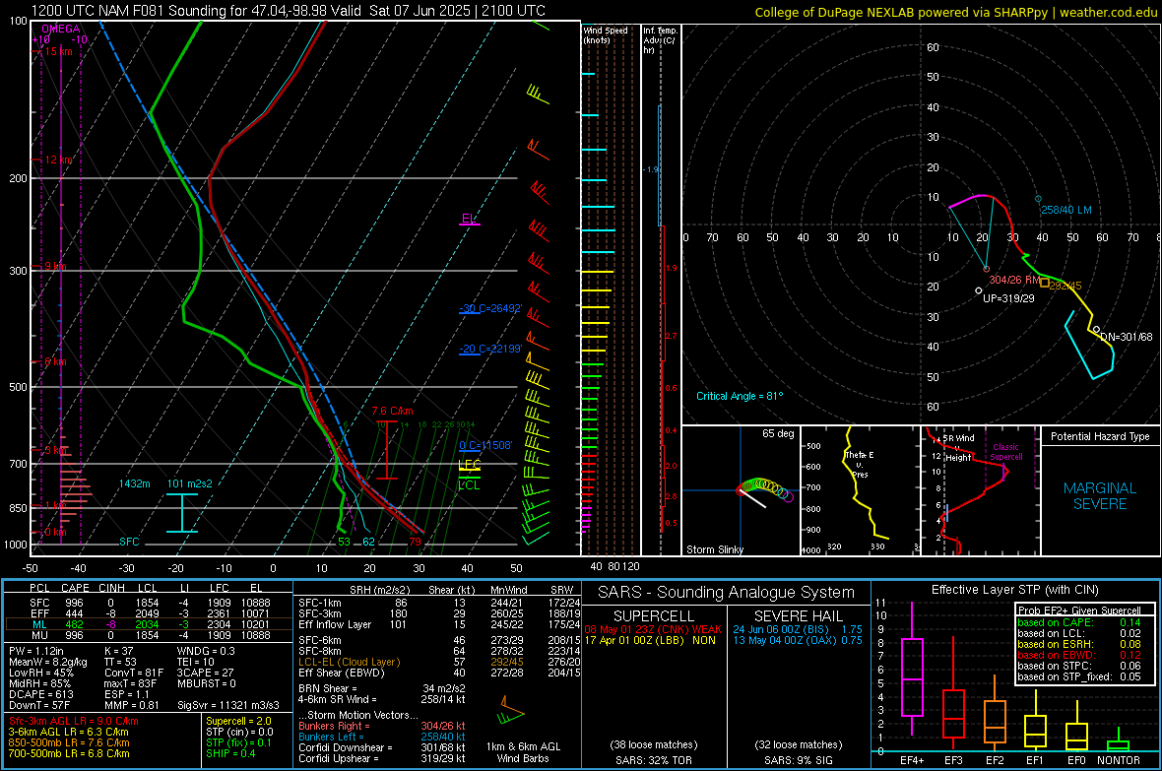Click the UP=319/29 Corfidi label
1162x771 pixels.
tap(1008, 298)
